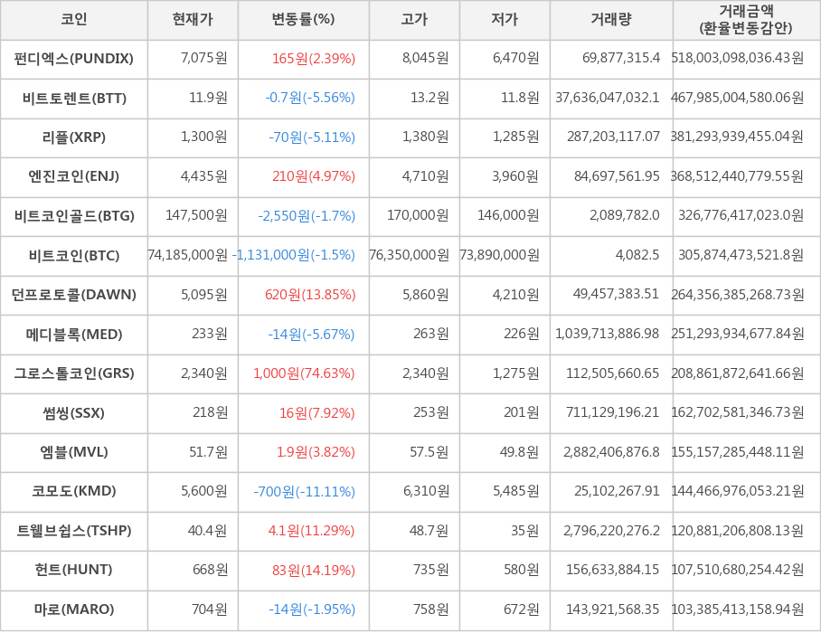The image size is (821, 633).
Task: Open the 트웰브쉽스(TSHP) coin row
Action: (74, 531)
